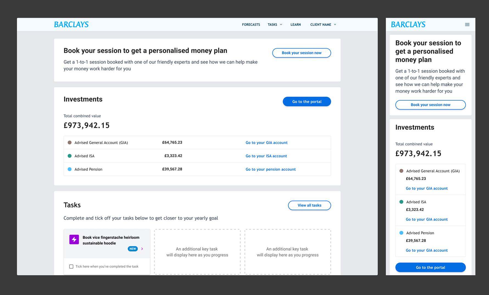Click desktop total value £973,942.15
Viewport: 489px width, 295px height.
(x=87, y=125)
